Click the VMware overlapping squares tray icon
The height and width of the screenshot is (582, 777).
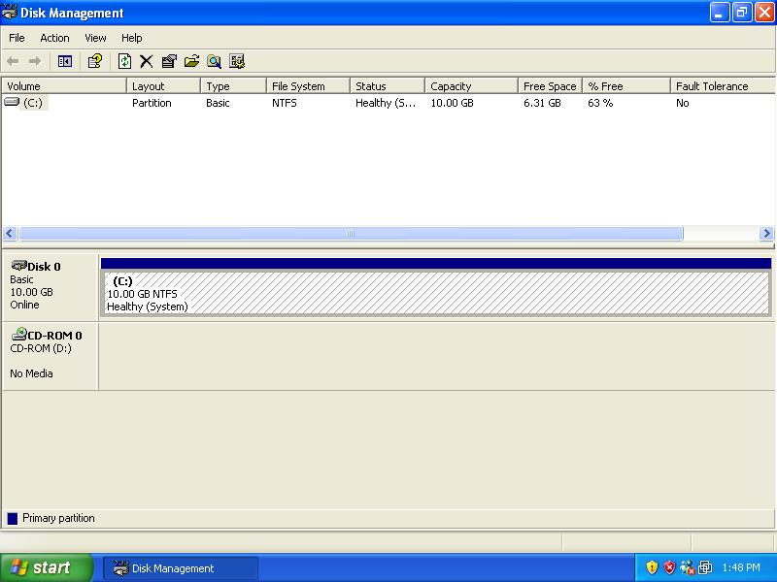pos(705,567)
